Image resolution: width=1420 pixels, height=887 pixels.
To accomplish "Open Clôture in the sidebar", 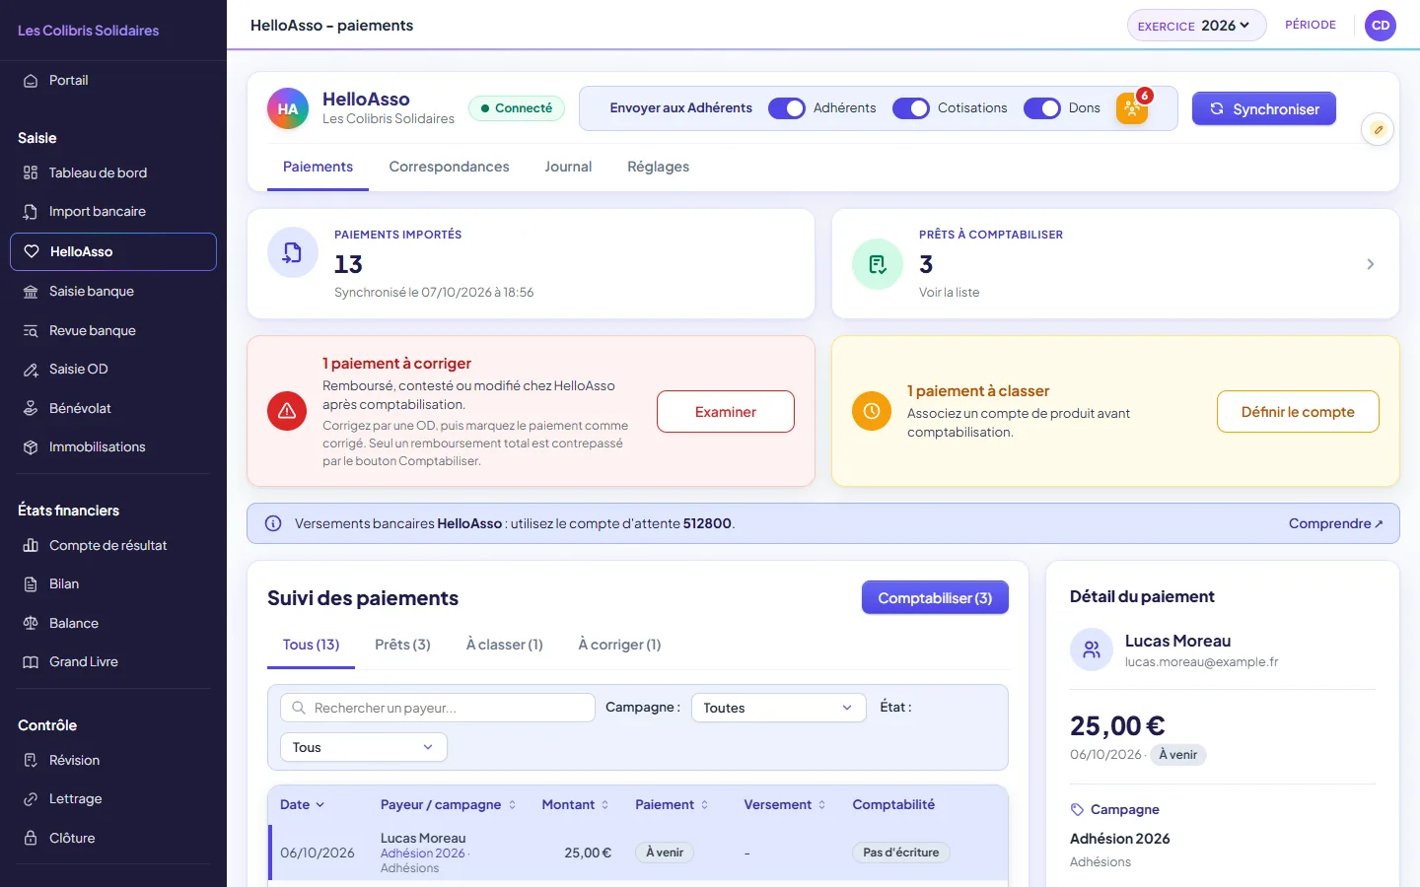I will coord(113,838).
